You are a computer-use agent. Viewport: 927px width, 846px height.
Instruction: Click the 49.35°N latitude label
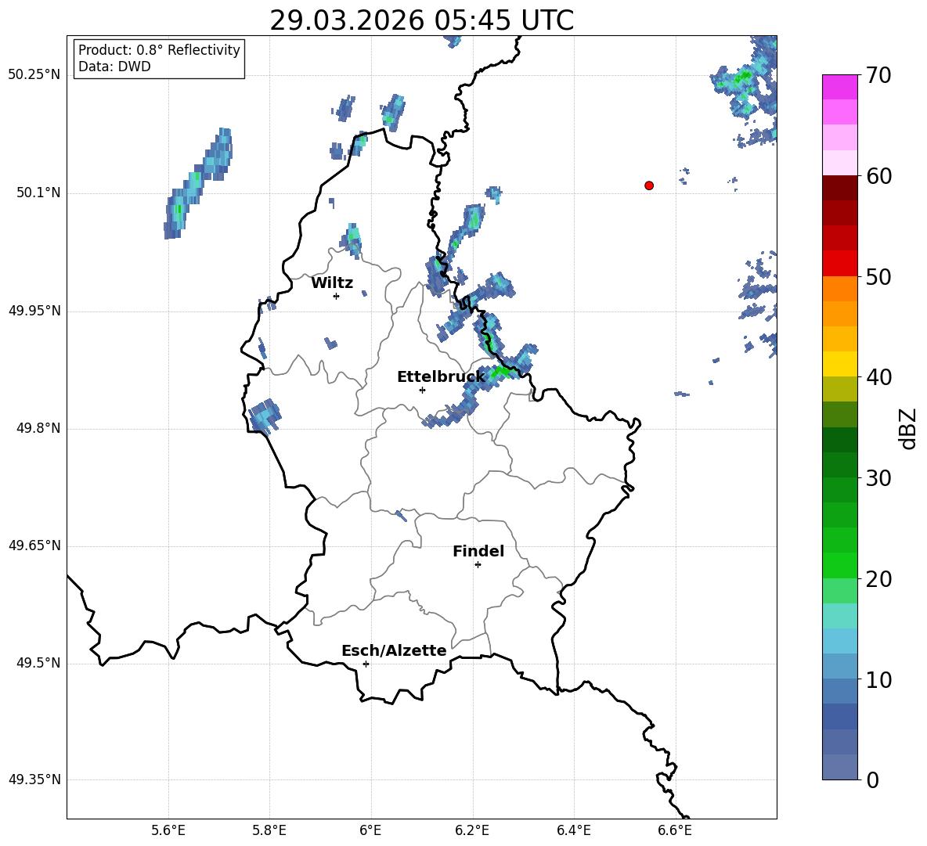coord(34,779)
